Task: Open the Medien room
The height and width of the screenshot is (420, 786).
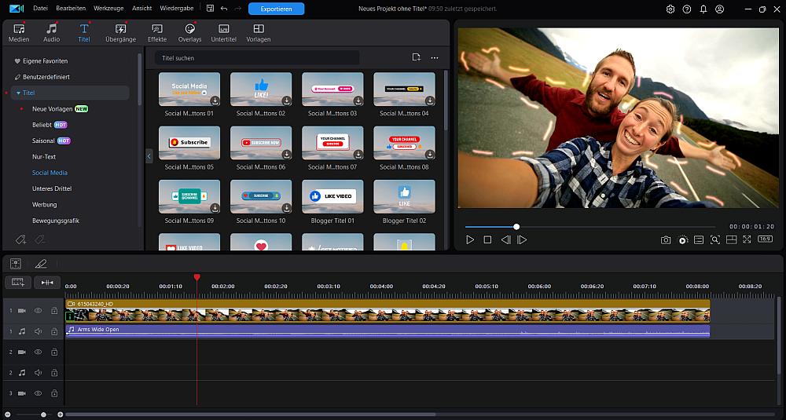Action: click(19, 33)
